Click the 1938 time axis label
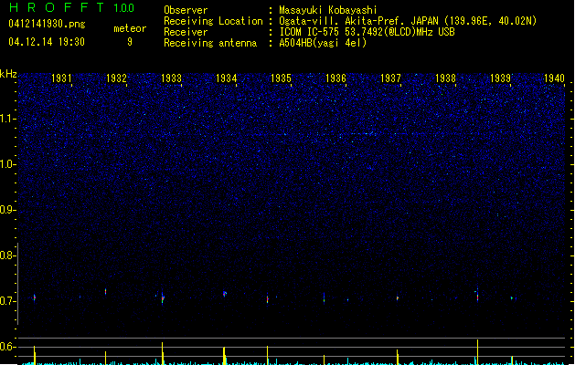 click(445, 78)
